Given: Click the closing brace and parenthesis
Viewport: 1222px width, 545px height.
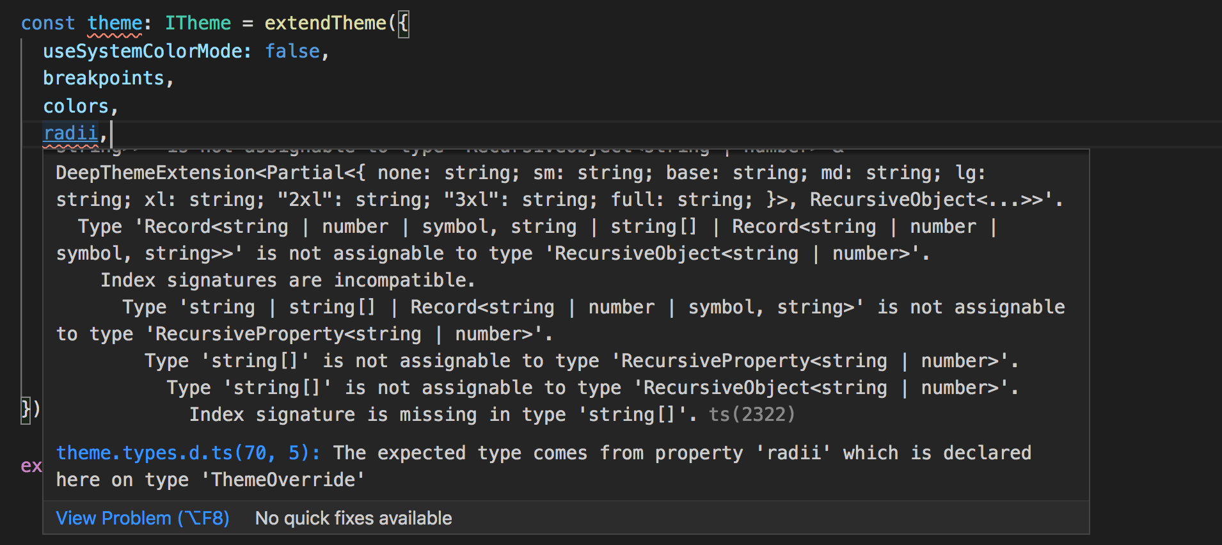Looking at the screenshot, I should (31, 408).
